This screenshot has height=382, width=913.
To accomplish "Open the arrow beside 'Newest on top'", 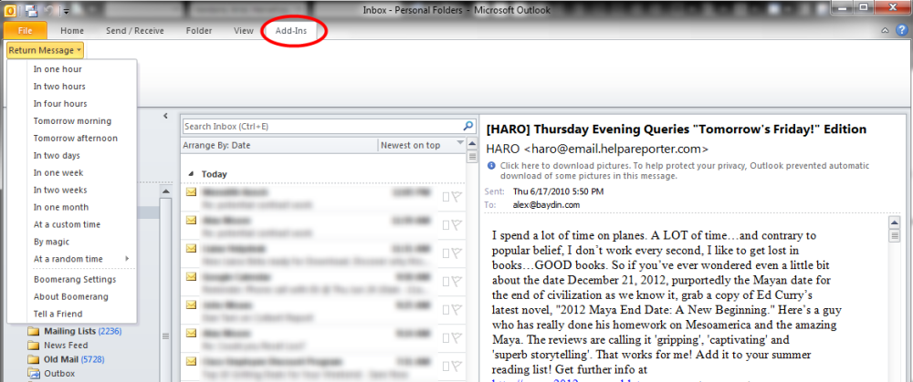I will coord(460,142).
